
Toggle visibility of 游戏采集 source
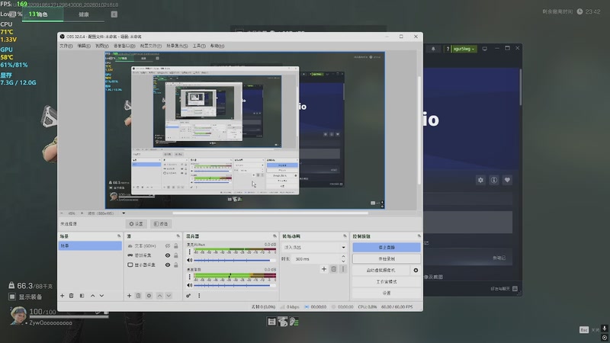[x=168, y=255]
